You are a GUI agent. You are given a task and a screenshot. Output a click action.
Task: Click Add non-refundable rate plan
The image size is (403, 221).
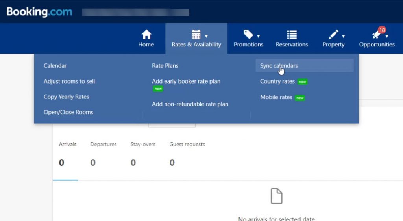190,104
